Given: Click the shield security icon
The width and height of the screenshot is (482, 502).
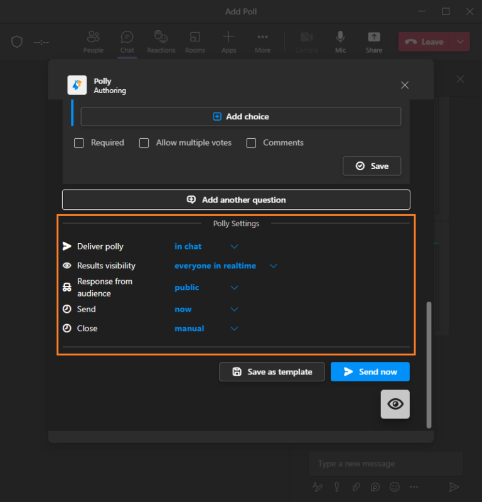Looking at the screenshot, I should point(17,41).
